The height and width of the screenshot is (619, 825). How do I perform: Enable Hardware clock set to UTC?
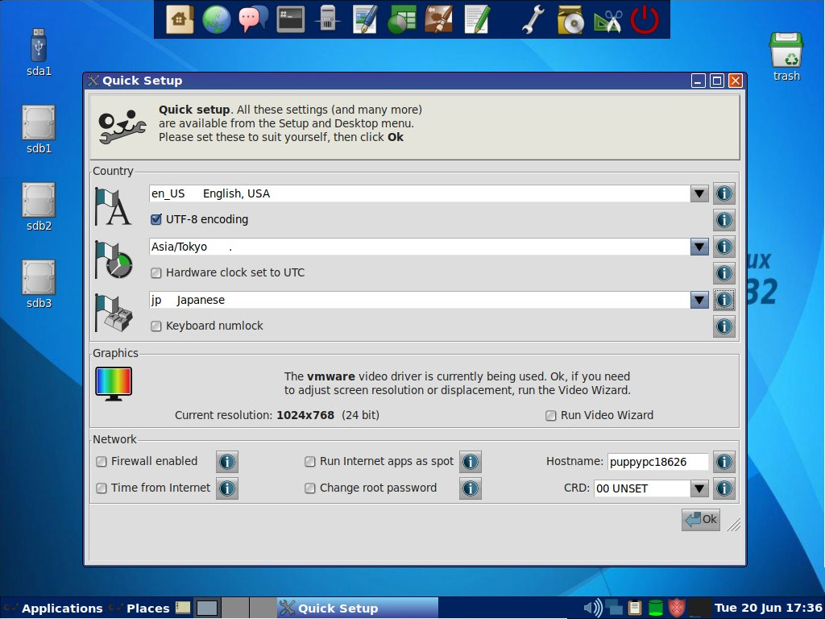click(x=155, y=272)
